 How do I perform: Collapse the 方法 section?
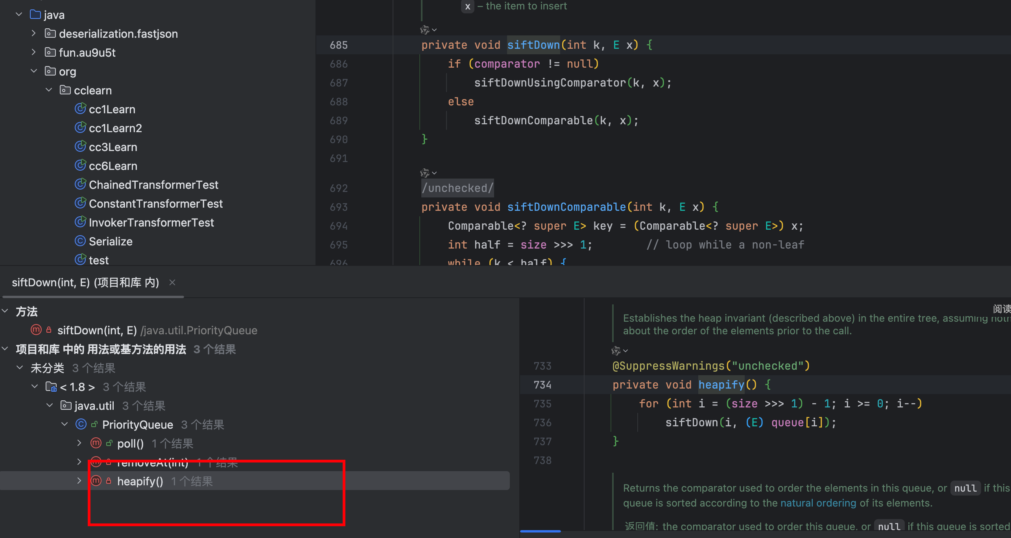coord(5,311)
